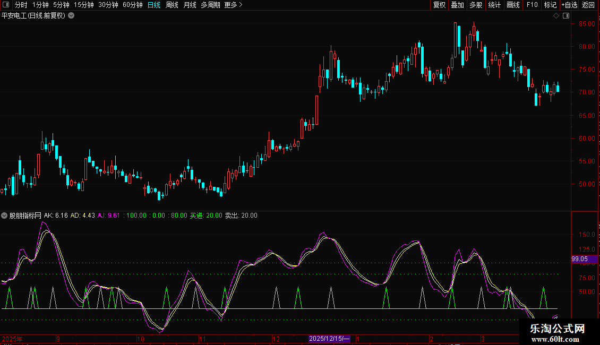Click the 99.05 value label on axis
The height and width of the screenshot is (345, 600).
pyautogui.click(x=584, y=260)
